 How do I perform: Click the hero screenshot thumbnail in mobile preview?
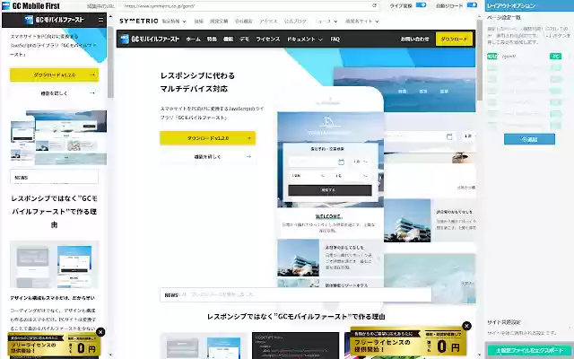pyautogui.click(x=58, y=137)
